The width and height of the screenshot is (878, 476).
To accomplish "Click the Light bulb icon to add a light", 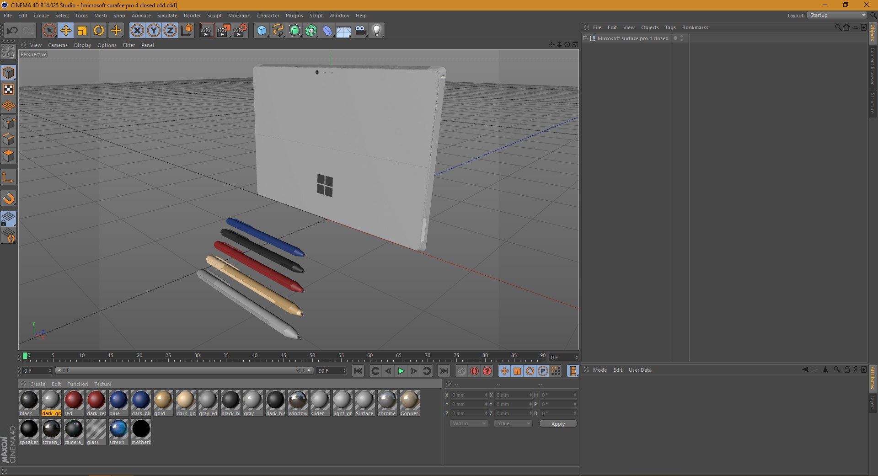I will click(x=376, y=31).
